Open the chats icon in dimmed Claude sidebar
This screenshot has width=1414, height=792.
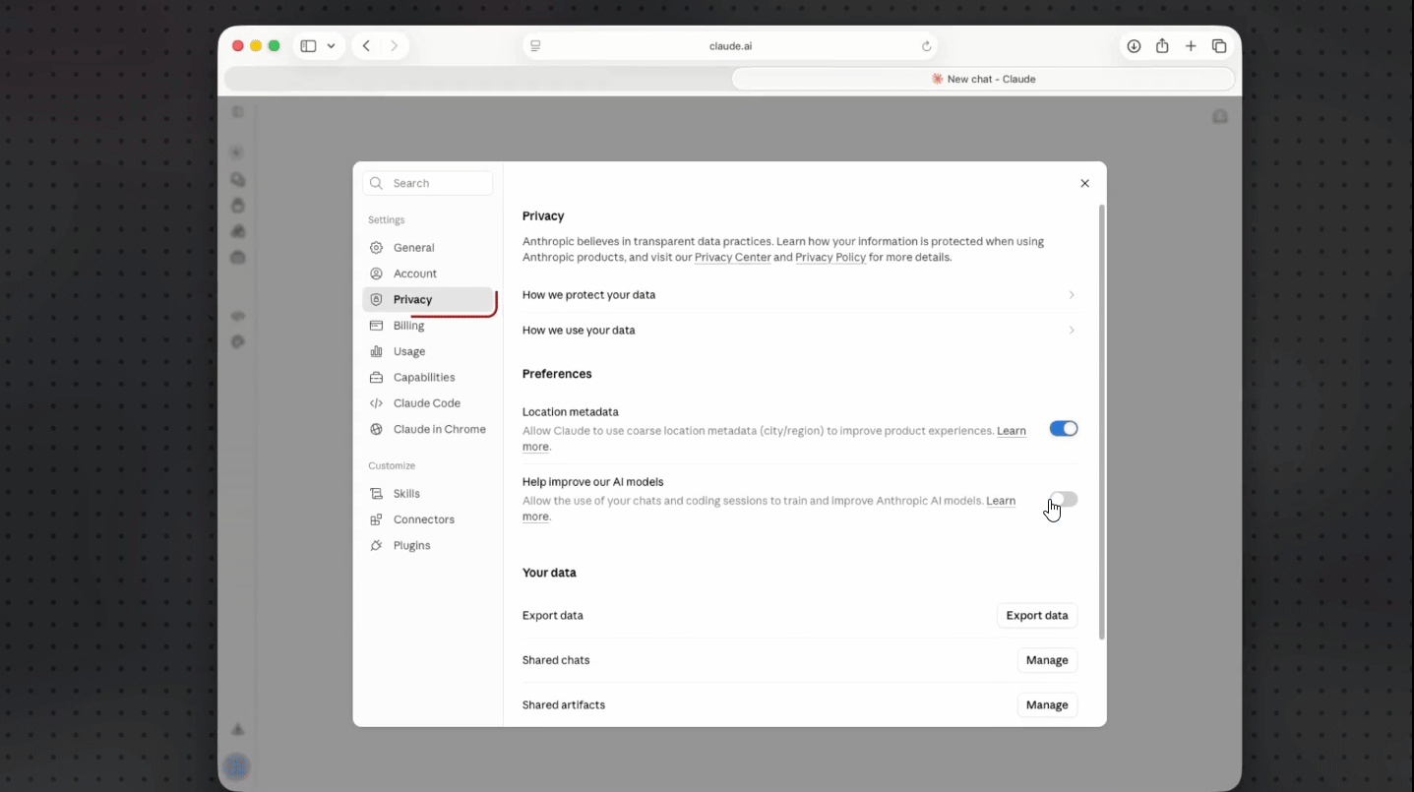pyautogui.click(x=237, y=179)
